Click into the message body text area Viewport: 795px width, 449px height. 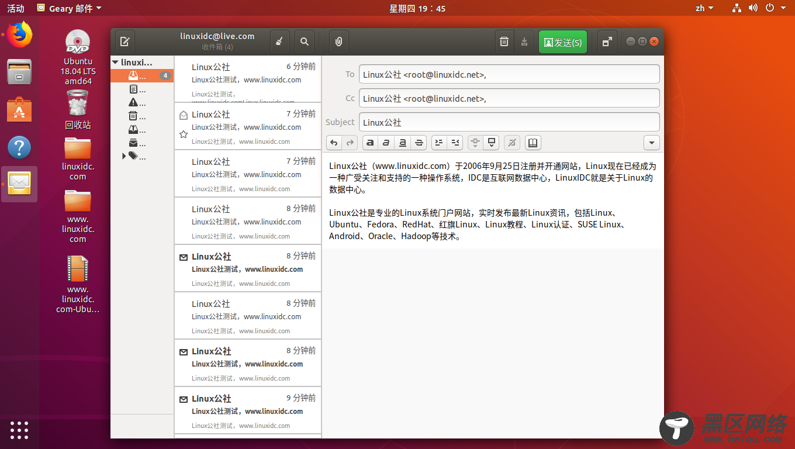click(x=493, y=201)
